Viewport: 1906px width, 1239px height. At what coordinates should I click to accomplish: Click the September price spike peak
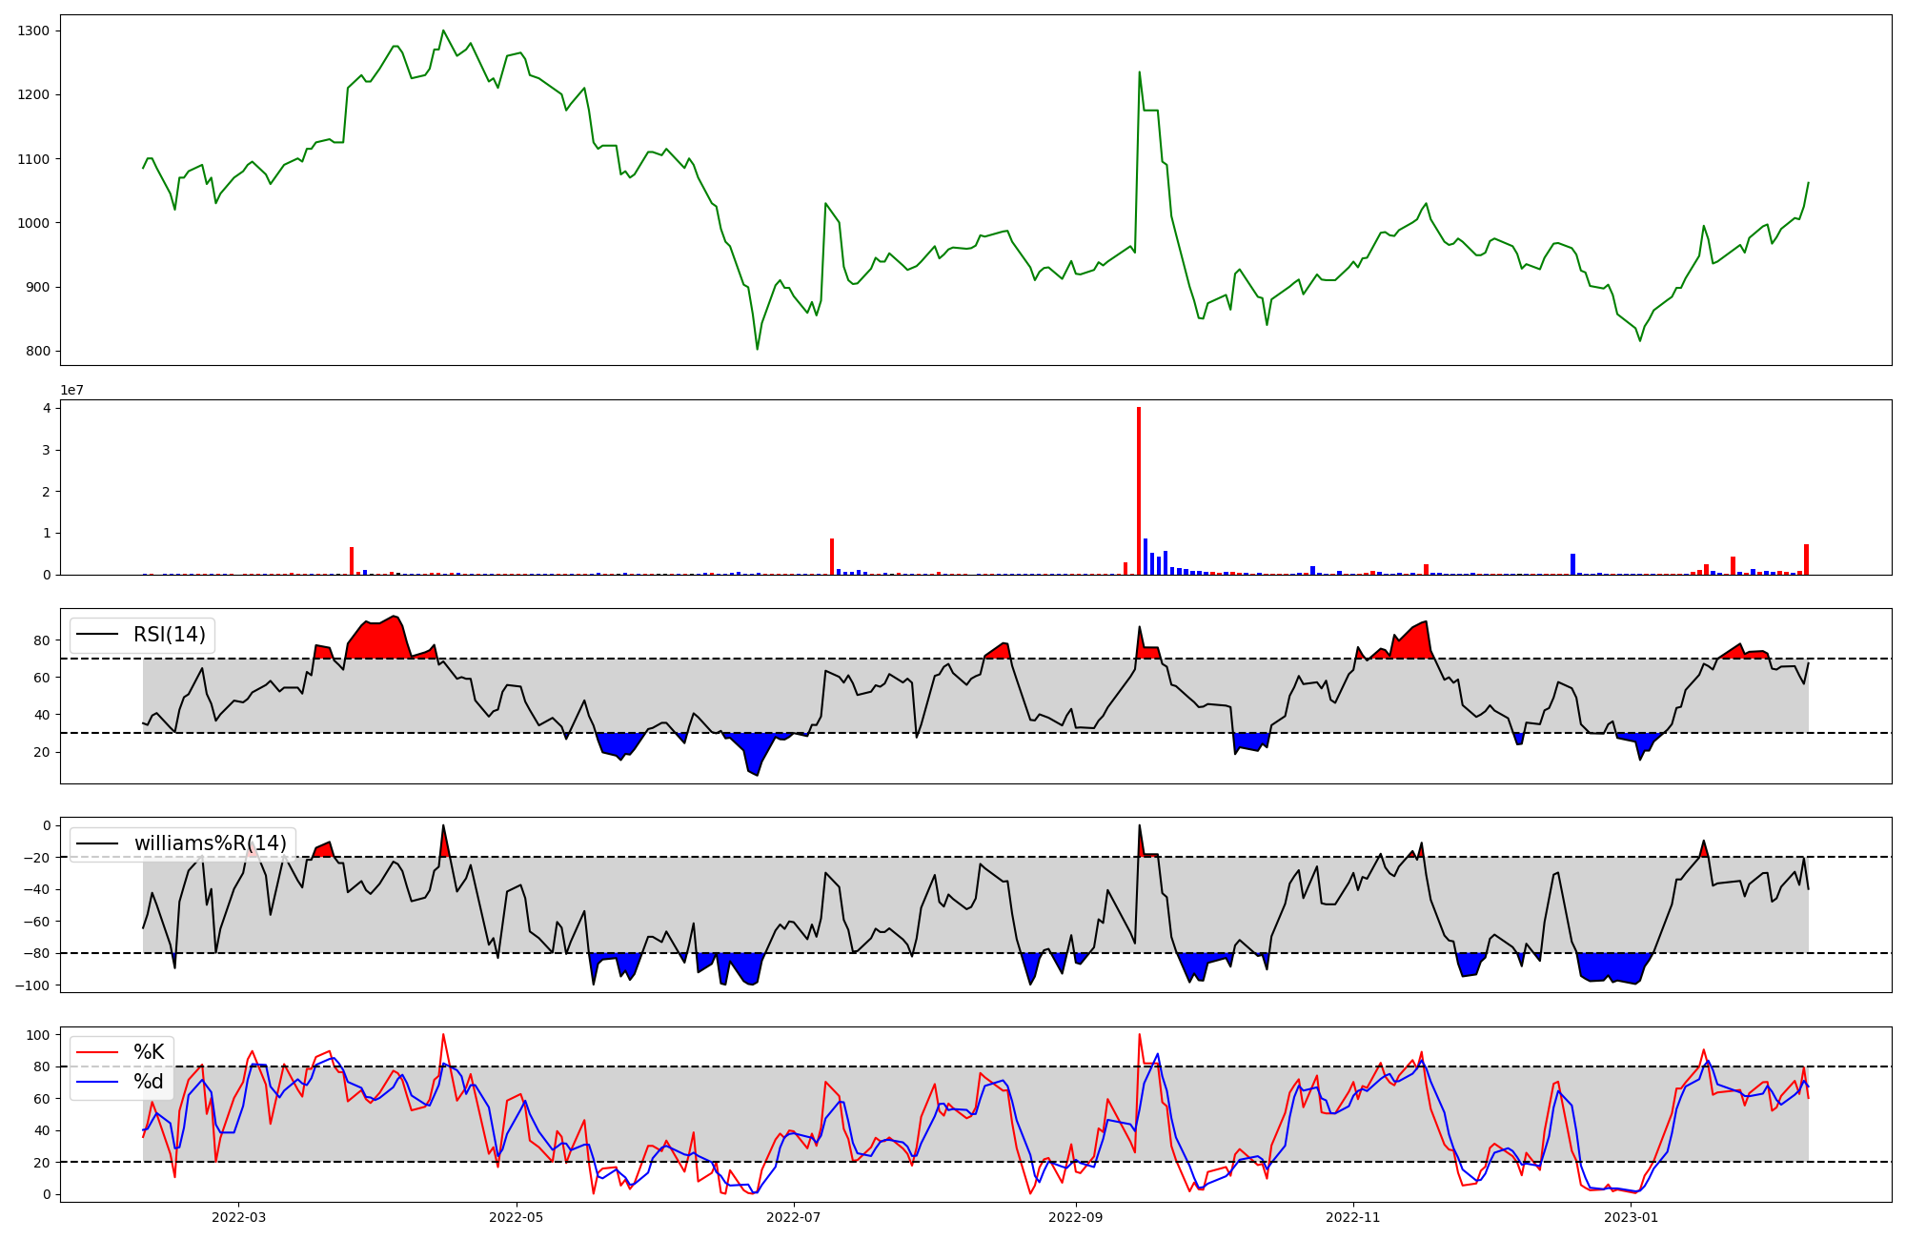tap(1139, 72)
